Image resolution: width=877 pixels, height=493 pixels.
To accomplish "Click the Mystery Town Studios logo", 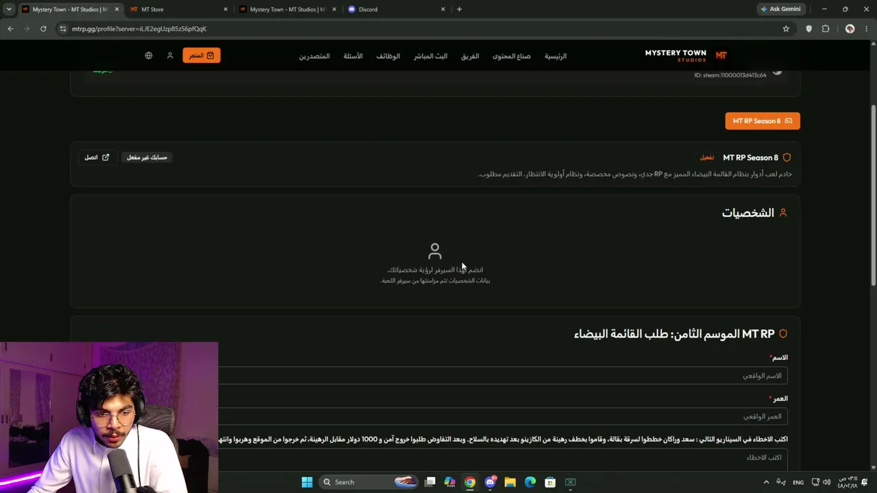I will [686, 55].
